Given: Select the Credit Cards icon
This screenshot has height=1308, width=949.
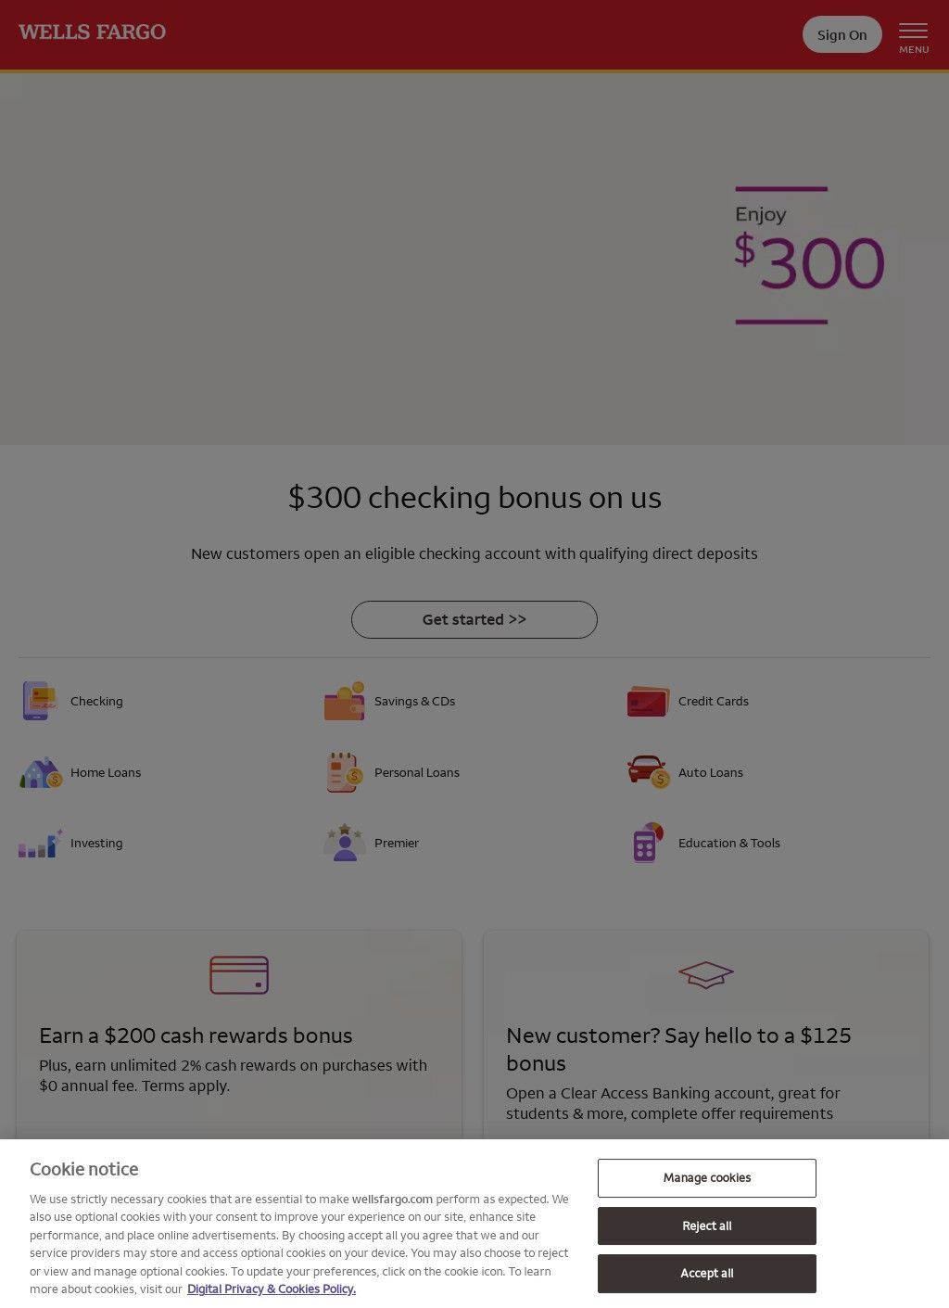Looking at the screenshot, I should [648, 702].
